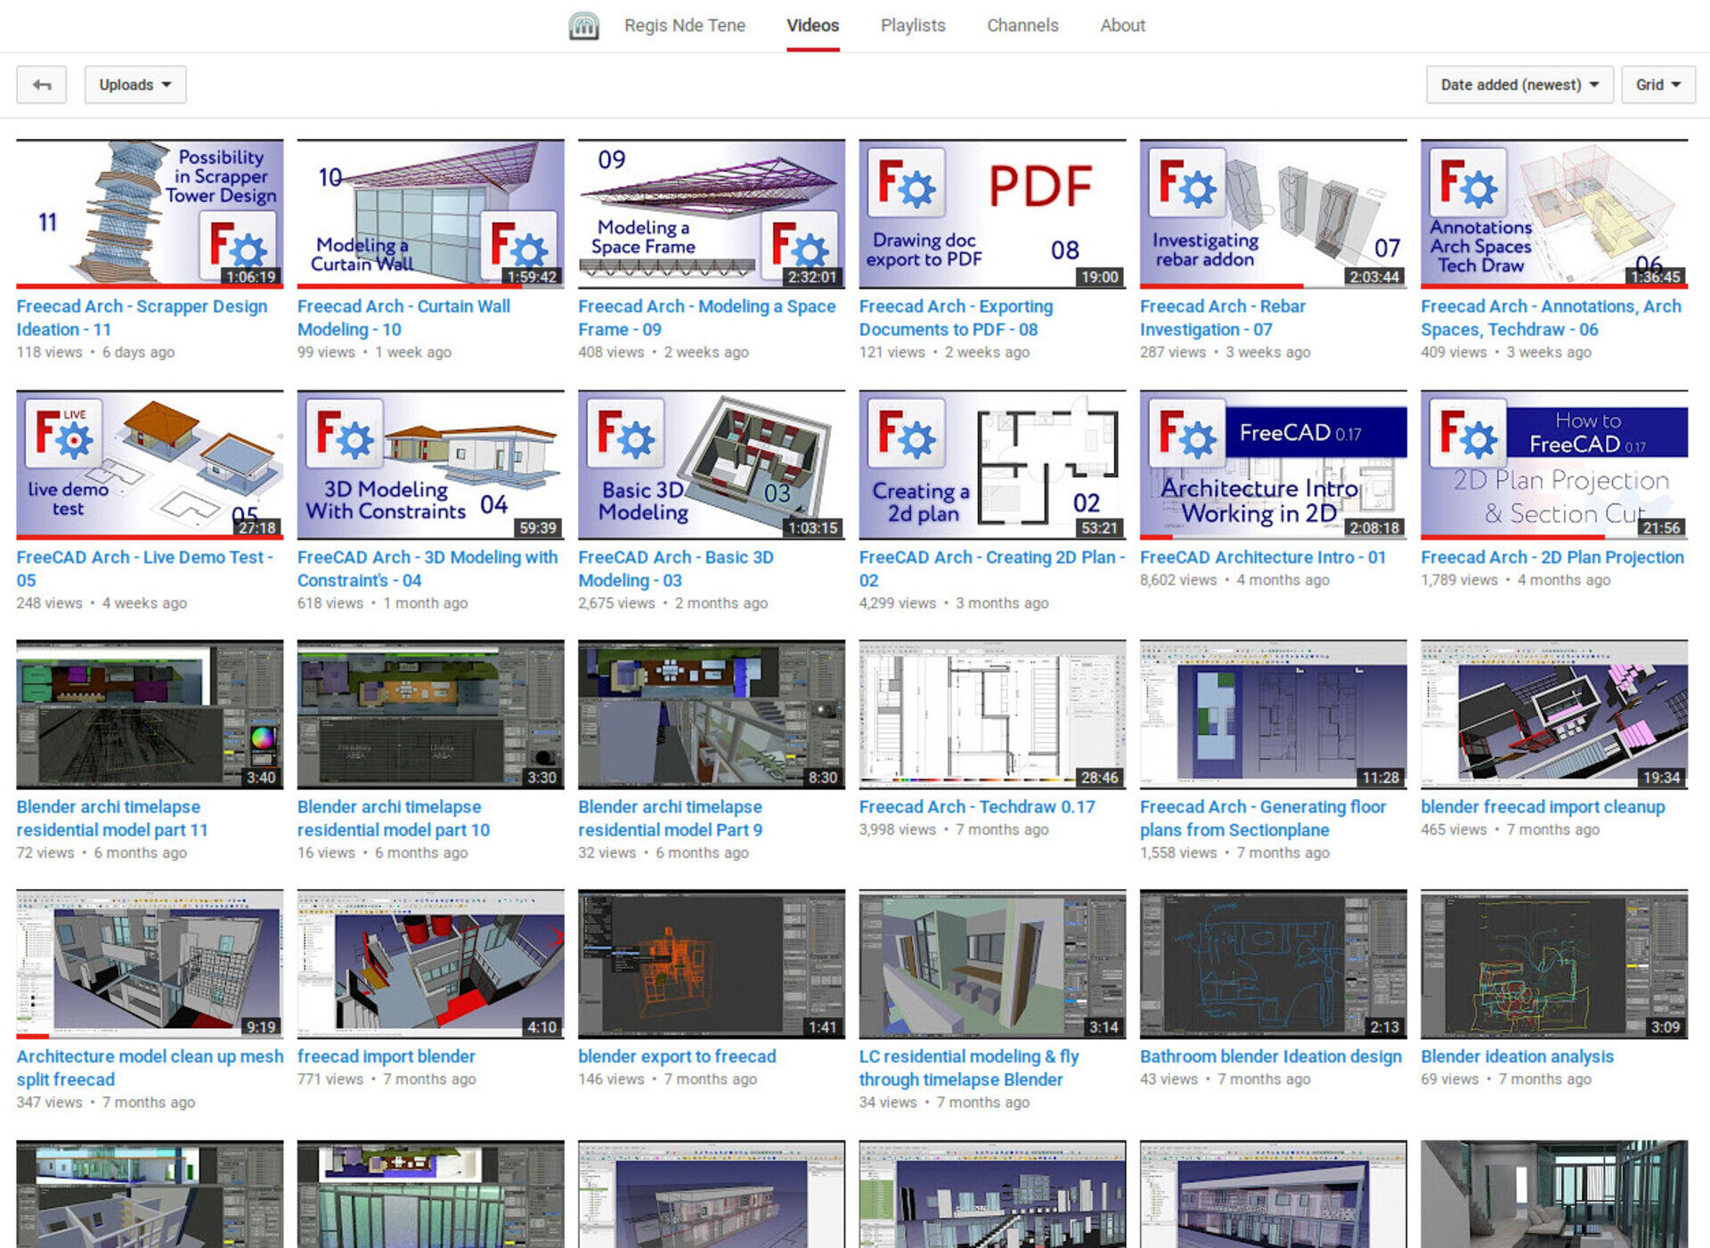Switch to the Playlists tab
The height and width of the screenshot is (1248, 1710).
tap(912, 26)
